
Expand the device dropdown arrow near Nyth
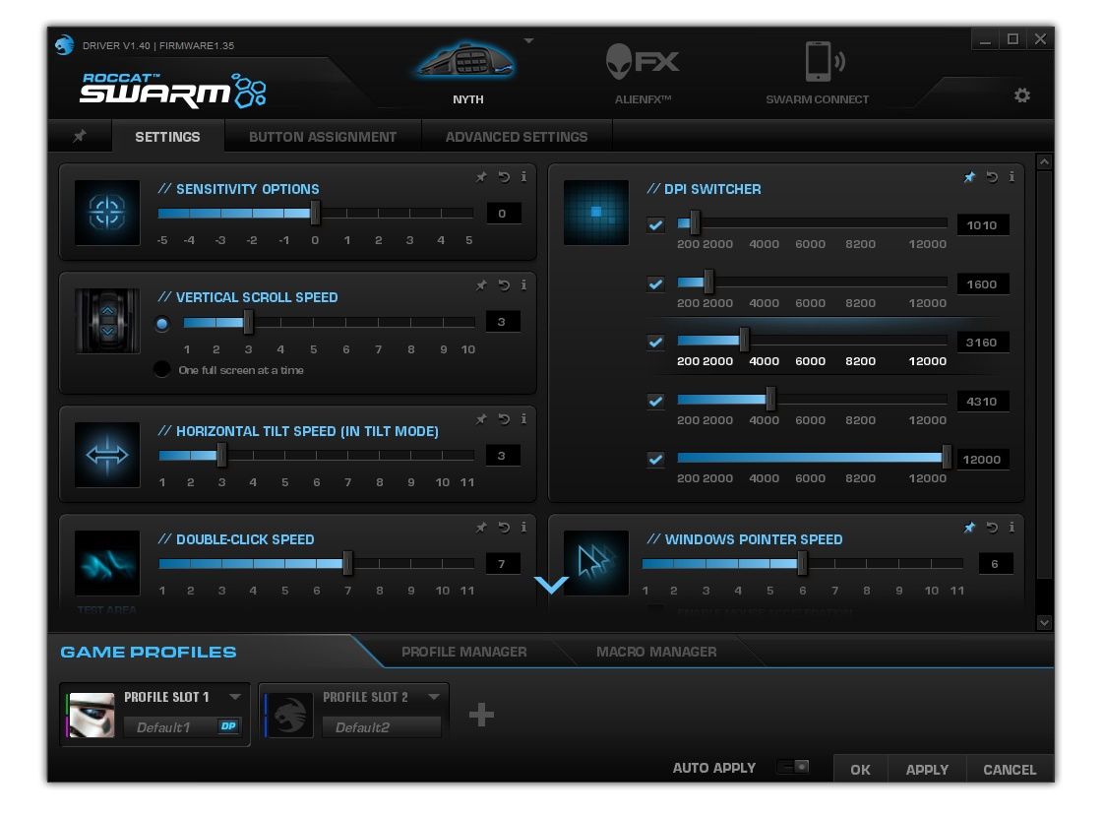528,41
